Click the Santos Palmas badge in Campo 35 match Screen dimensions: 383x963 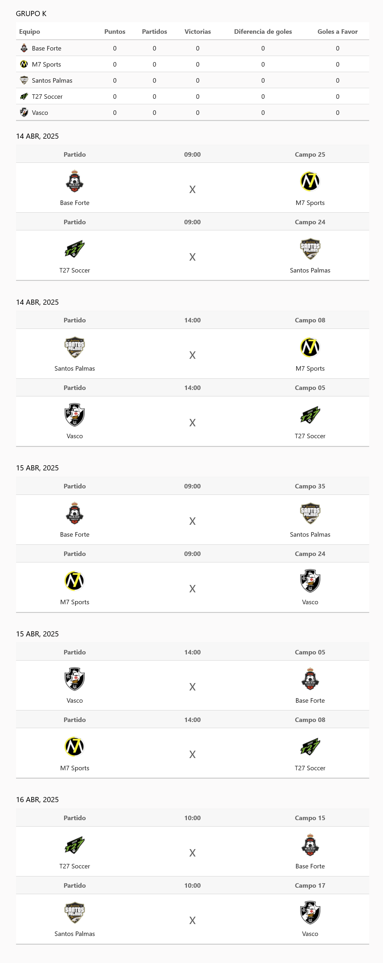[310, 513]
